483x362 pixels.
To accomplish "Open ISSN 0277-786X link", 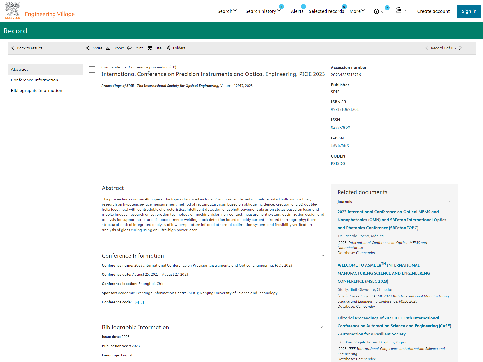I will (340, 127).
